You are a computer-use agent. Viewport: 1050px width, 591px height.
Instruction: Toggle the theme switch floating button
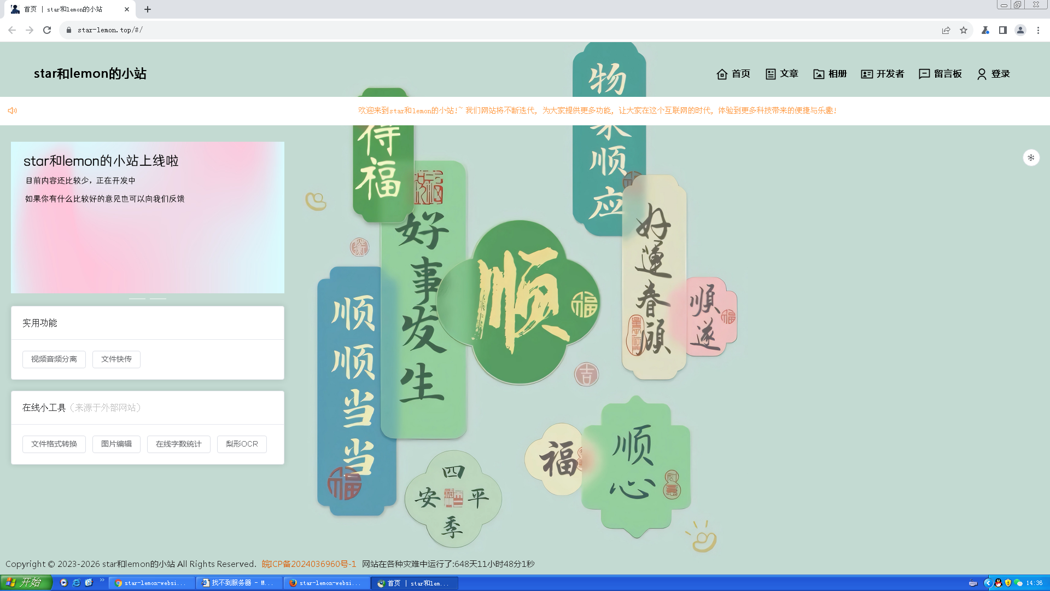[1031, 158]
